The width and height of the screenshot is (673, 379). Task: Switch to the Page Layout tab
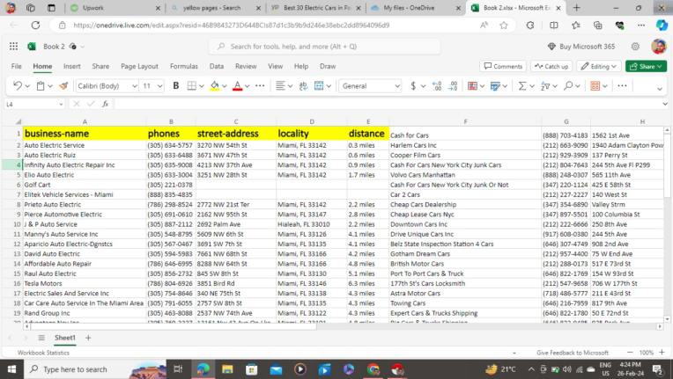[x=139, y=66]
